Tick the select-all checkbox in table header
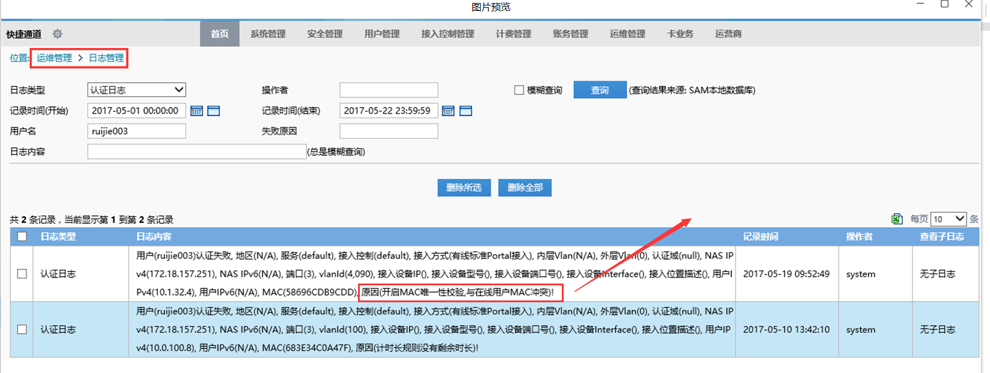 pyautogui.click(x=22, y=236)
